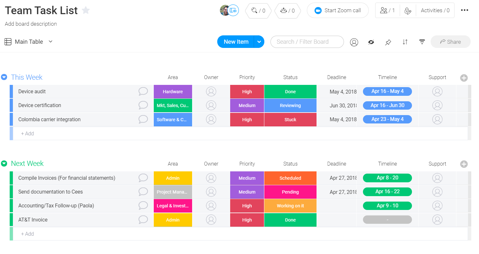The image size is (479, 254).
Task: Open board members count icon
Action: click(x=387, y=11)
